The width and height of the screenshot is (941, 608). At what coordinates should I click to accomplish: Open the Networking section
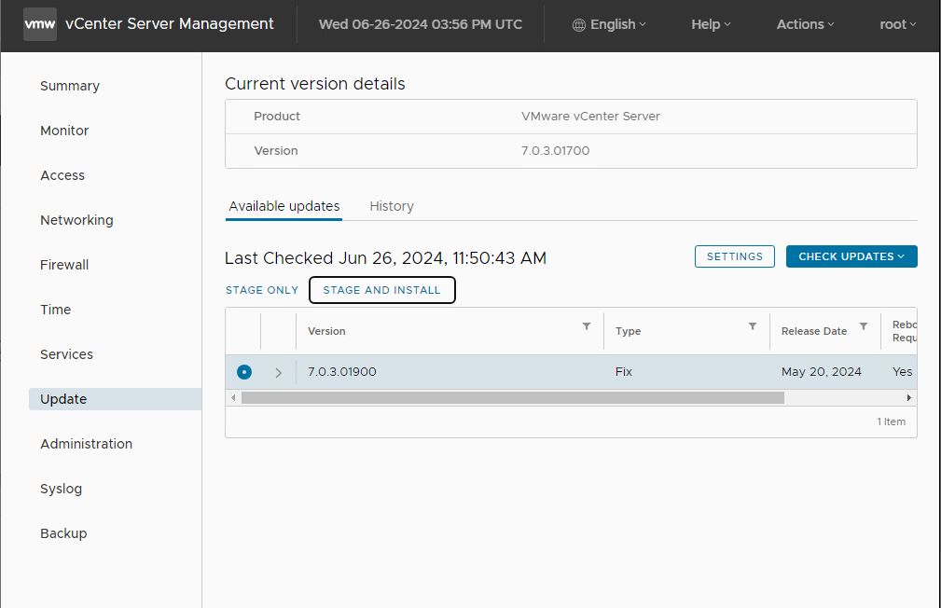(x=76, y=220)
